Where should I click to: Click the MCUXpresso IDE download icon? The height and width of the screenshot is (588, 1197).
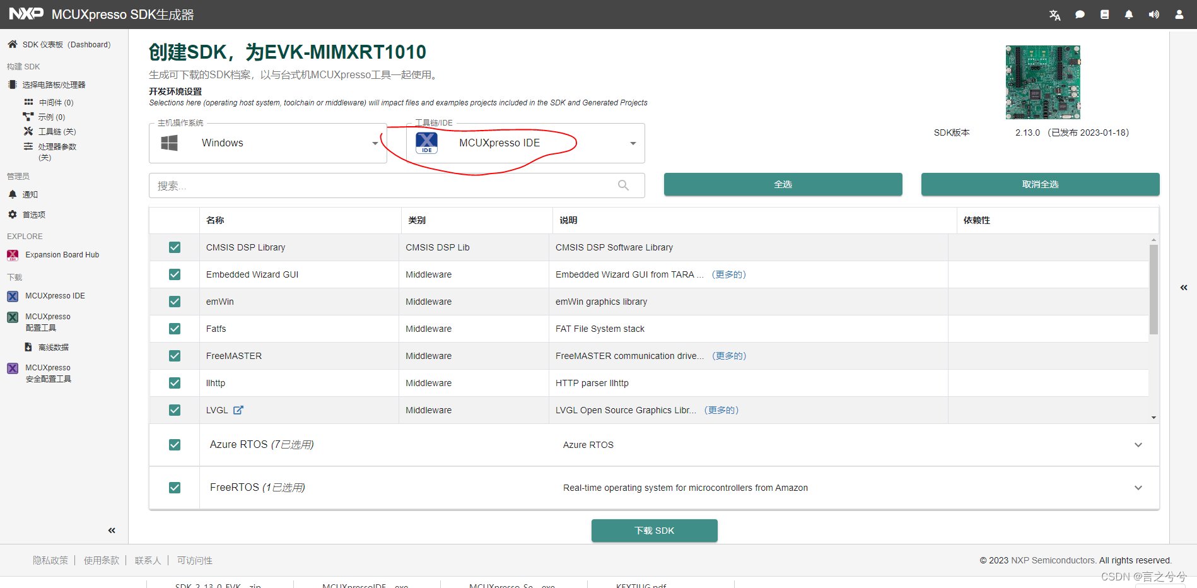[x=13, y=296]
